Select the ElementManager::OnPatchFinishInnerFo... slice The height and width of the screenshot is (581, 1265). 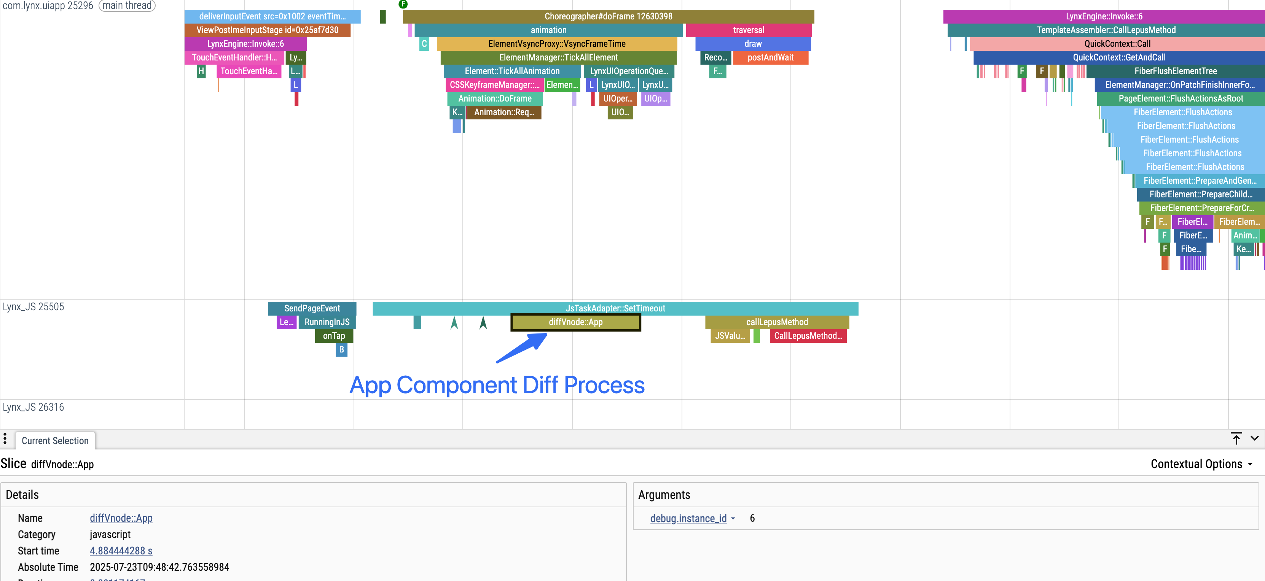tap(1179, 86)
